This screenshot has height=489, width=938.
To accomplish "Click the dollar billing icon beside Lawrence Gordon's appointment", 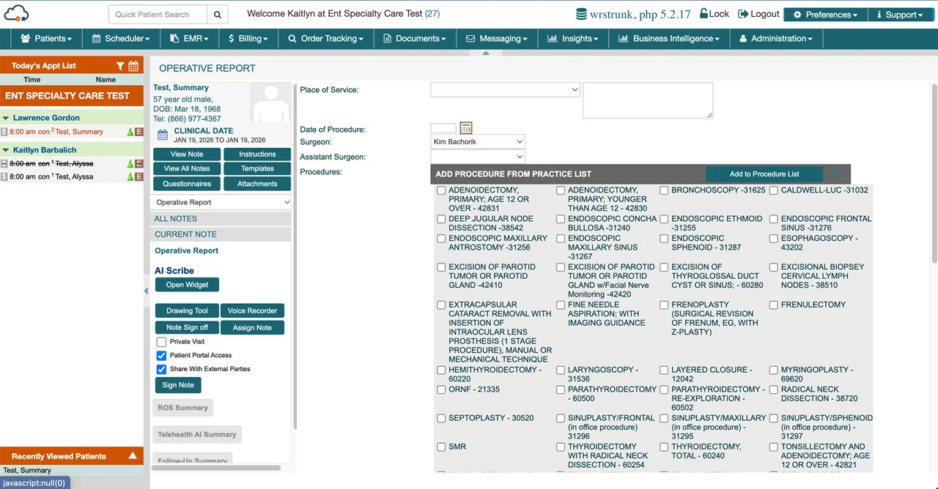I will 4,132.
